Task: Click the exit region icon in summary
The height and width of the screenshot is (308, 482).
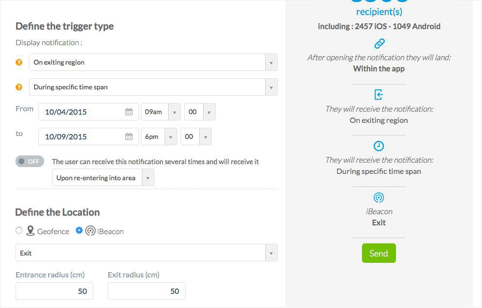Action: (x=379, y=95)
